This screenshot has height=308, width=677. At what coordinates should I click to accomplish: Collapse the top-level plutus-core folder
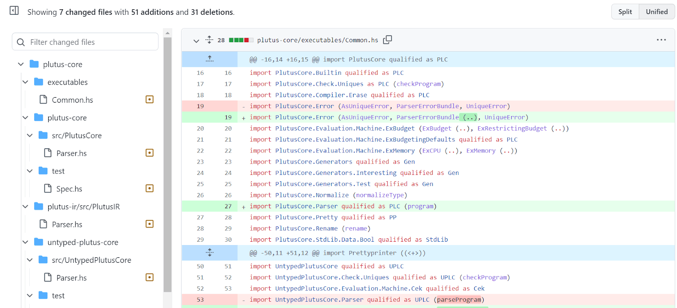pyautogui.click(x=21, y=64)
